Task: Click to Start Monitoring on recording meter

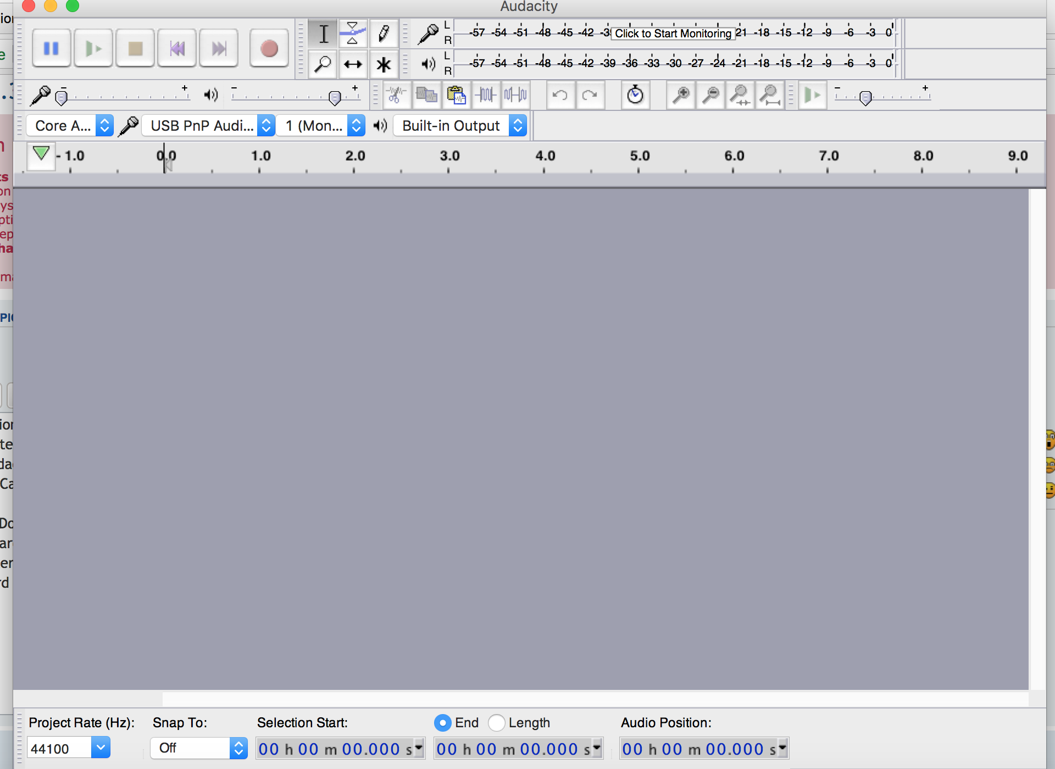Action: 673,34
